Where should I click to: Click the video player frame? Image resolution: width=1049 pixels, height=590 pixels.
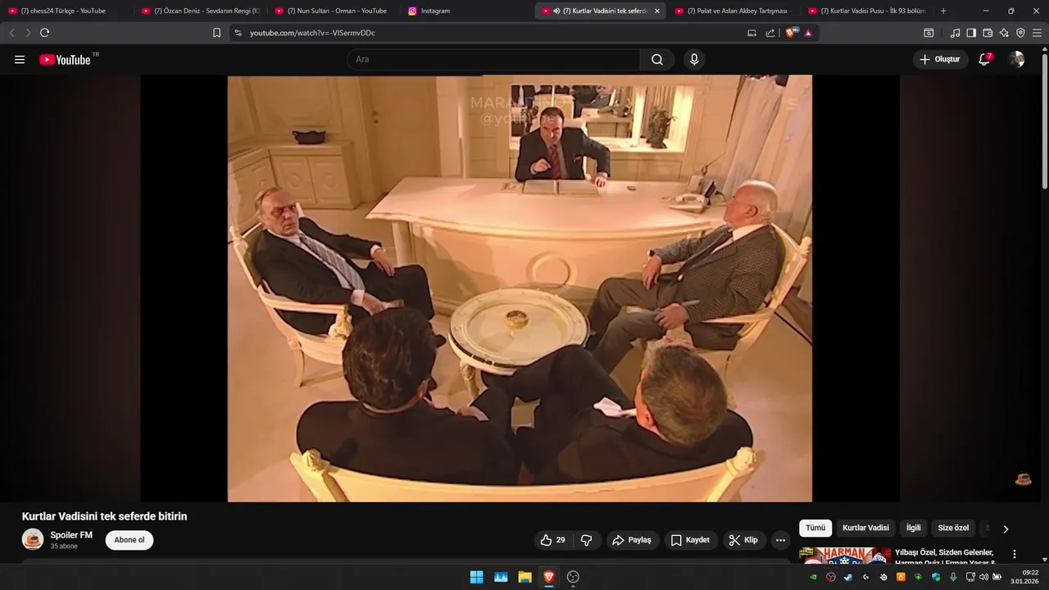(520, 288)
